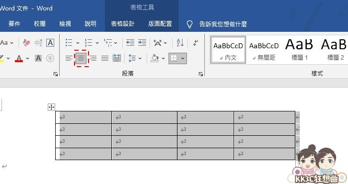Center align the selected table text
This screenshot has height=184, width=348.
[81, 58]
